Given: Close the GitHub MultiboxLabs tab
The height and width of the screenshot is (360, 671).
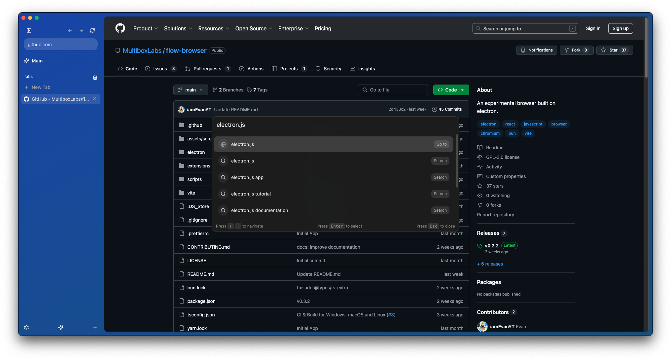Looking at the screenshot, I should (94, 99).
